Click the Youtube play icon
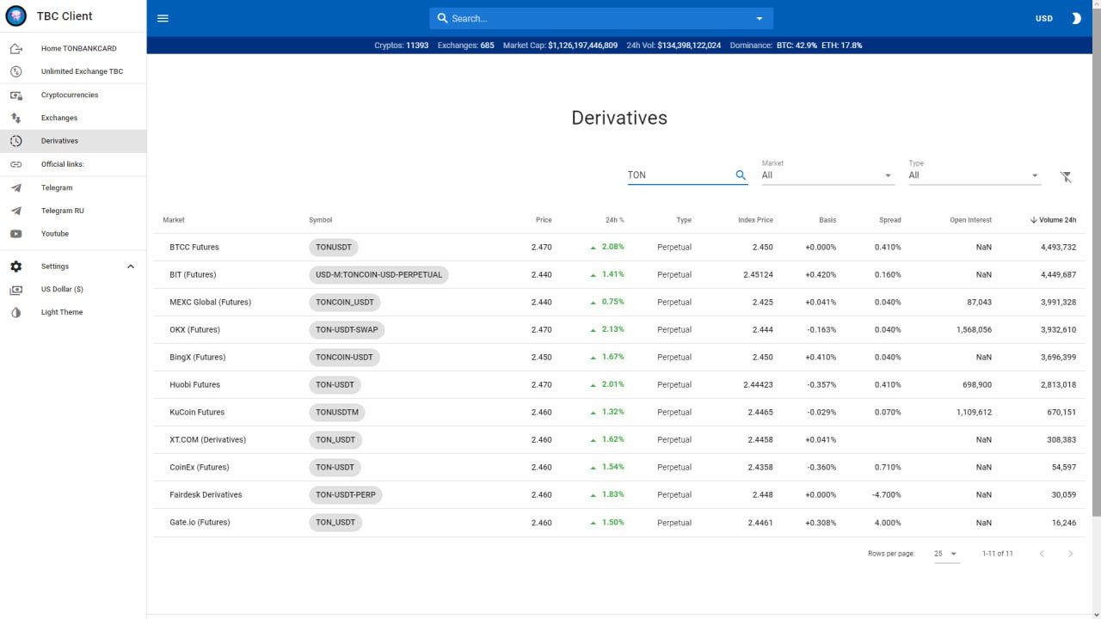 [16, 234]
